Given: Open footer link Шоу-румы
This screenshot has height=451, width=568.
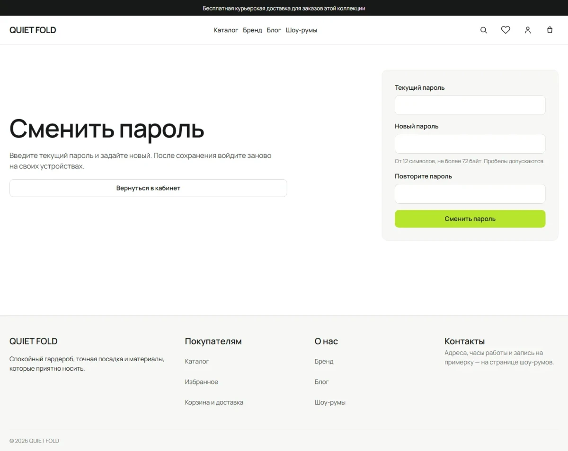Looking at the screenshot, I should pyautogui.click(x=330, y=402).
